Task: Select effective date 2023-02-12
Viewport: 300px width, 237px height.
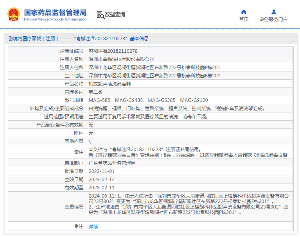Action: click(101, 180)
